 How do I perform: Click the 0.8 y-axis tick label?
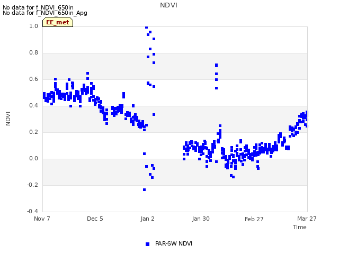33,53
